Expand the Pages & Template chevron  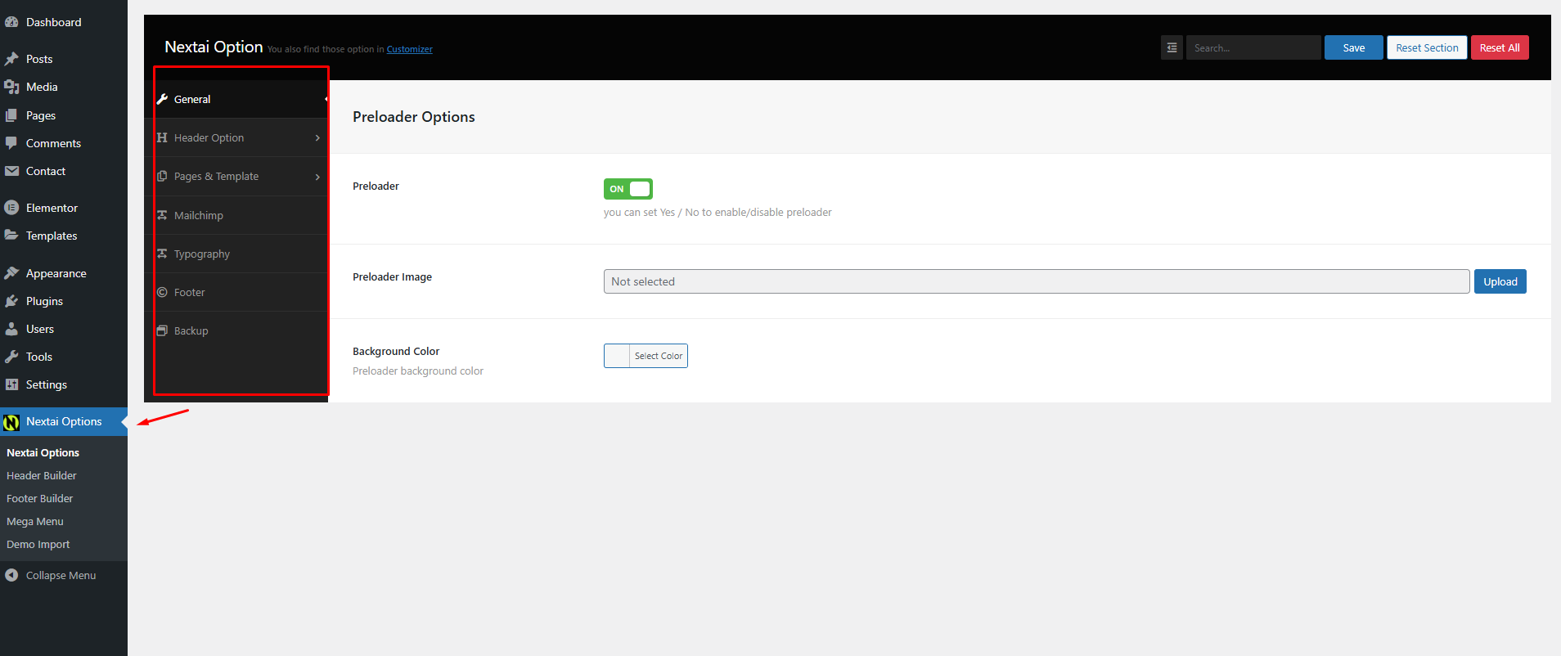pos(317,177)
